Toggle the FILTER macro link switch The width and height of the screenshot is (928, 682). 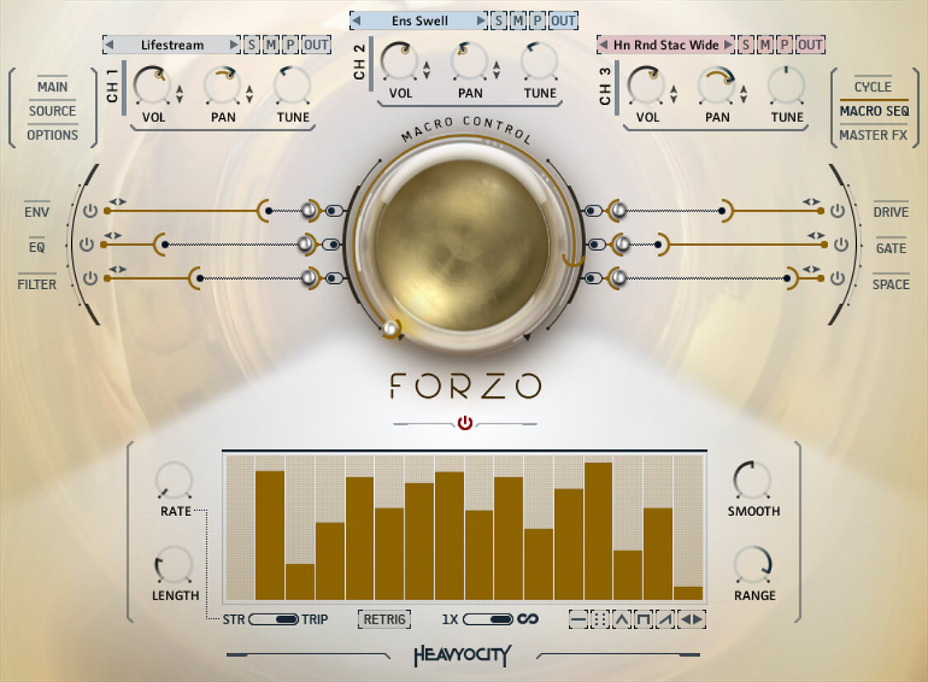[334, 279]
